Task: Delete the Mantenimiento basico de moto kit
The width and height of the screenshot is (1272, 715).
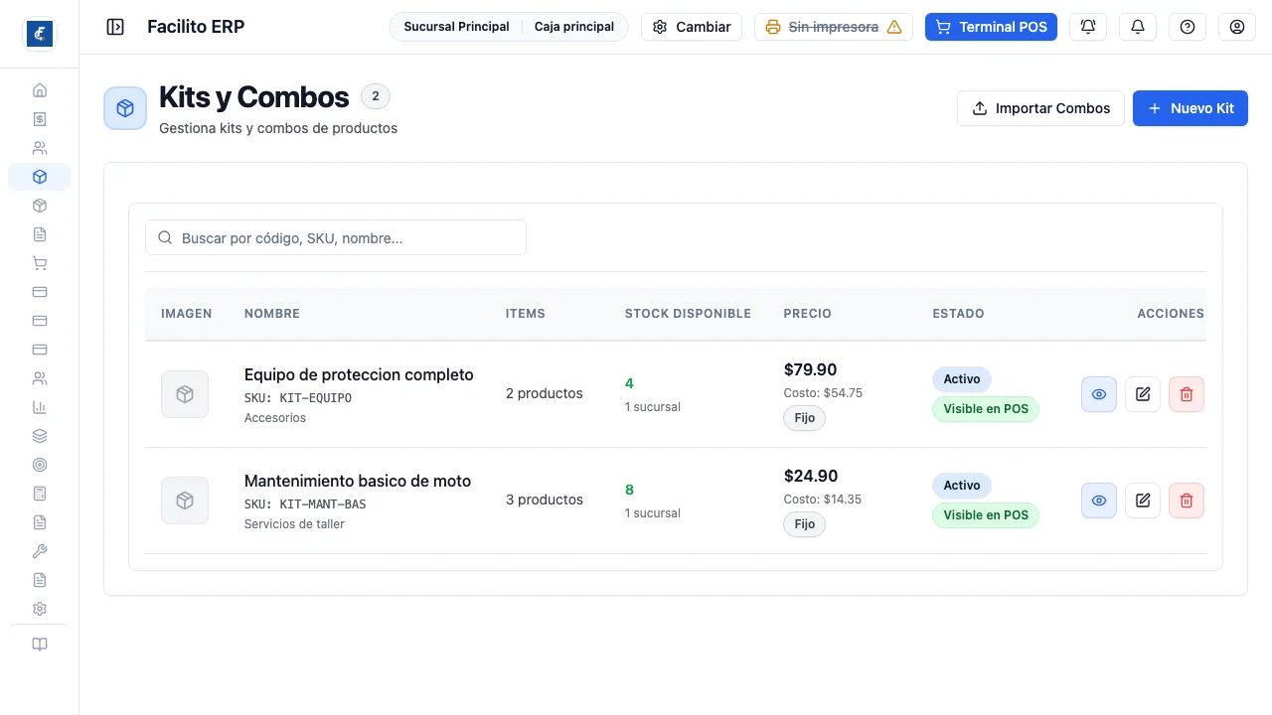Action: click(x=1187, y=500)
